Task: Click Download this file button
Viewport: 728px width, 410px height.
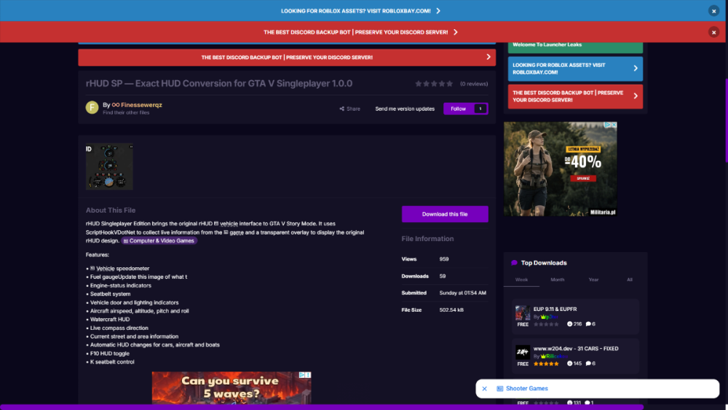Action: [x=444, y=214]
